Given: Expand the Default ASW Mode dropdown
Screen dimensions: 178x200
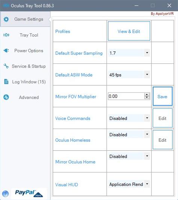Looking at the screenshot, I should coord(129,74).
